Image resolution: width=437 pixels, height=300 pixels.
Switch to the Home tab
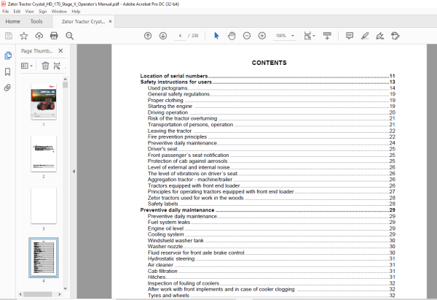pyautogui.click(x=13, y=21)
